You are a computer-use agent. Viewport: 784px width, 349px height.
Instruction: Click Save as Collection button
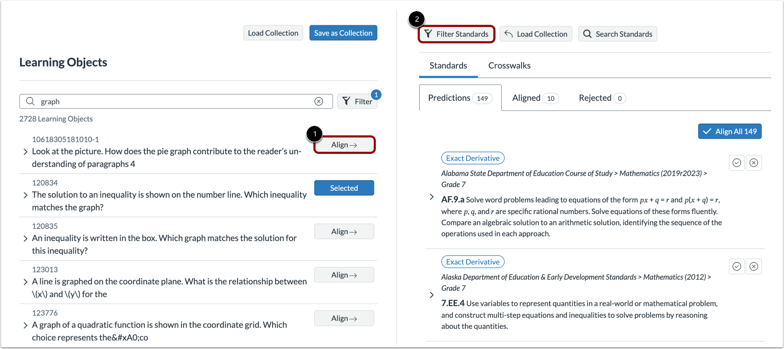344,33
